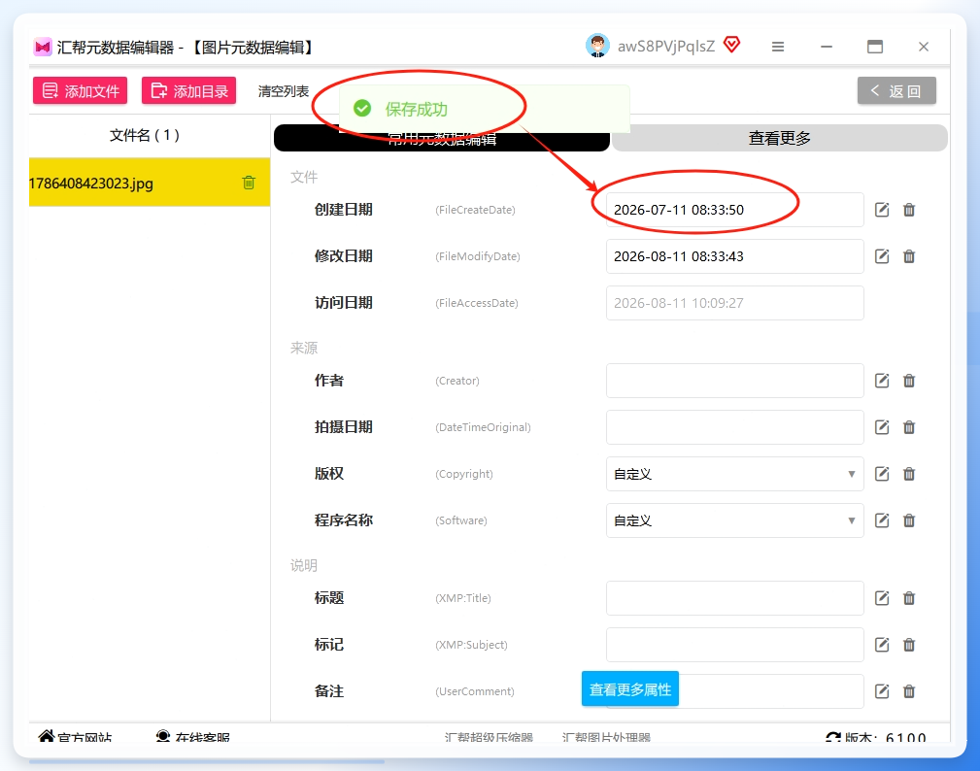Viewport: 980px width, 771px height.
Task: Open 官方网站 link
Action: [x=75, y=737]
